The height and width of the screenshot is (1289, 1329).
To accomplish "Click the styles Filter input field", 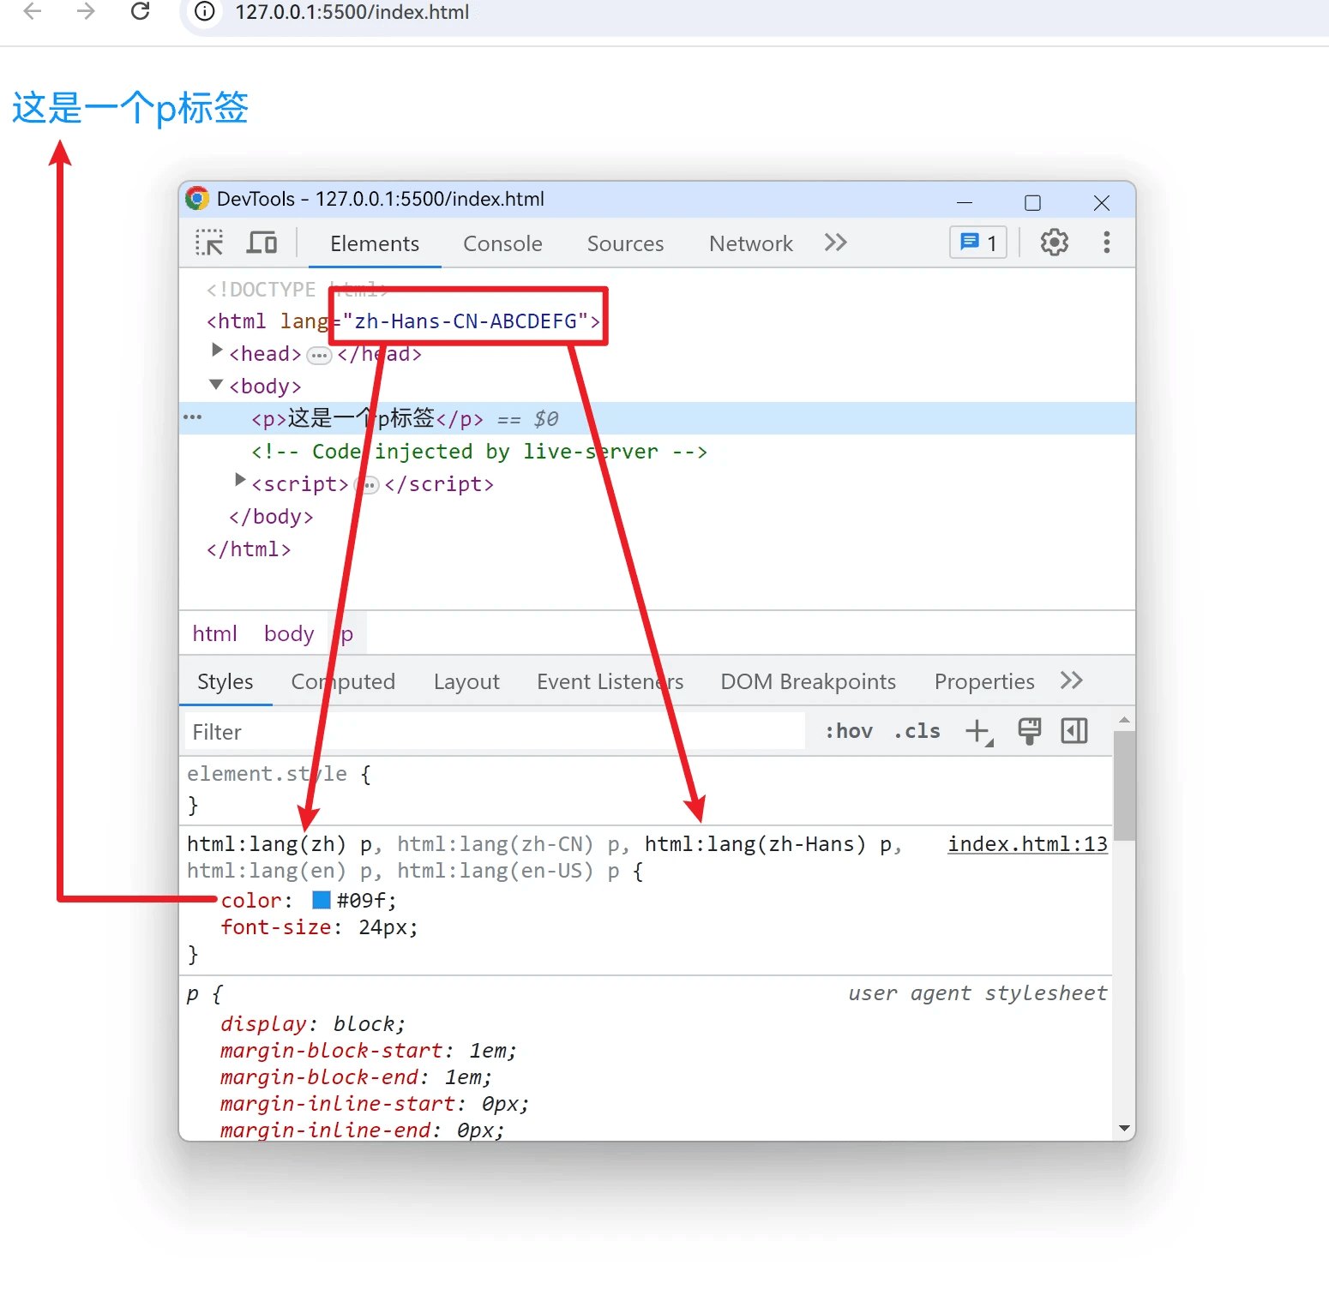I will (x=494, y=732).
